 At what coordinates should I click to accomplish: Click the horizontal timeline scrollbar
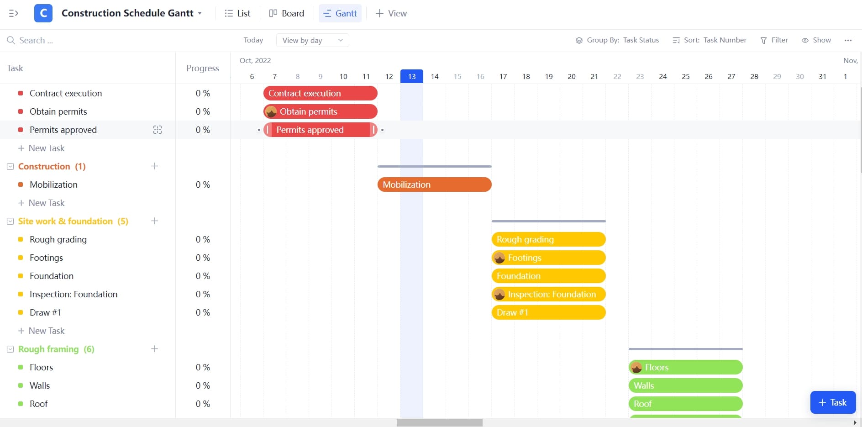coord(439,422)
